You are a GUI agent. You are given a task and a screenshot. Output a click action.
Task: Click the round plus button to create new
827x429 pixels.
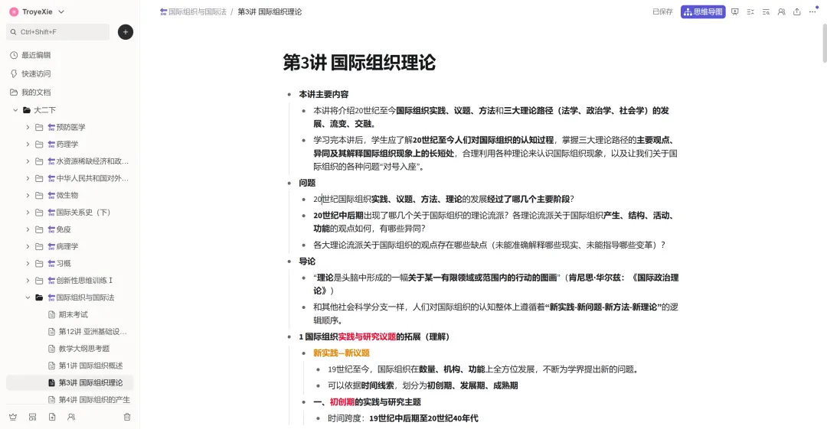coord(125,32)
